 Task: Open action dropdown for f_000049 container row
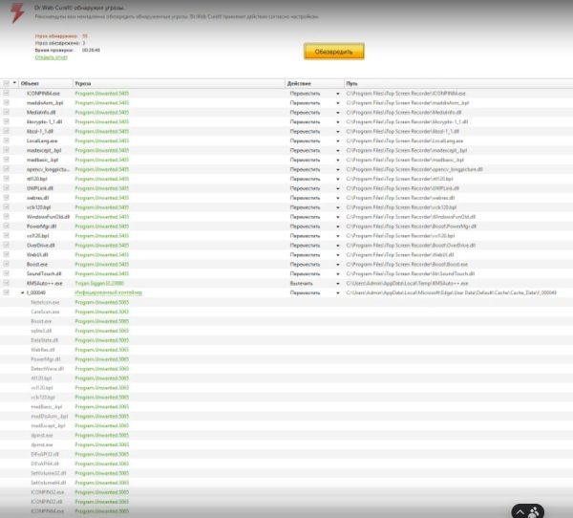[338, 293]
